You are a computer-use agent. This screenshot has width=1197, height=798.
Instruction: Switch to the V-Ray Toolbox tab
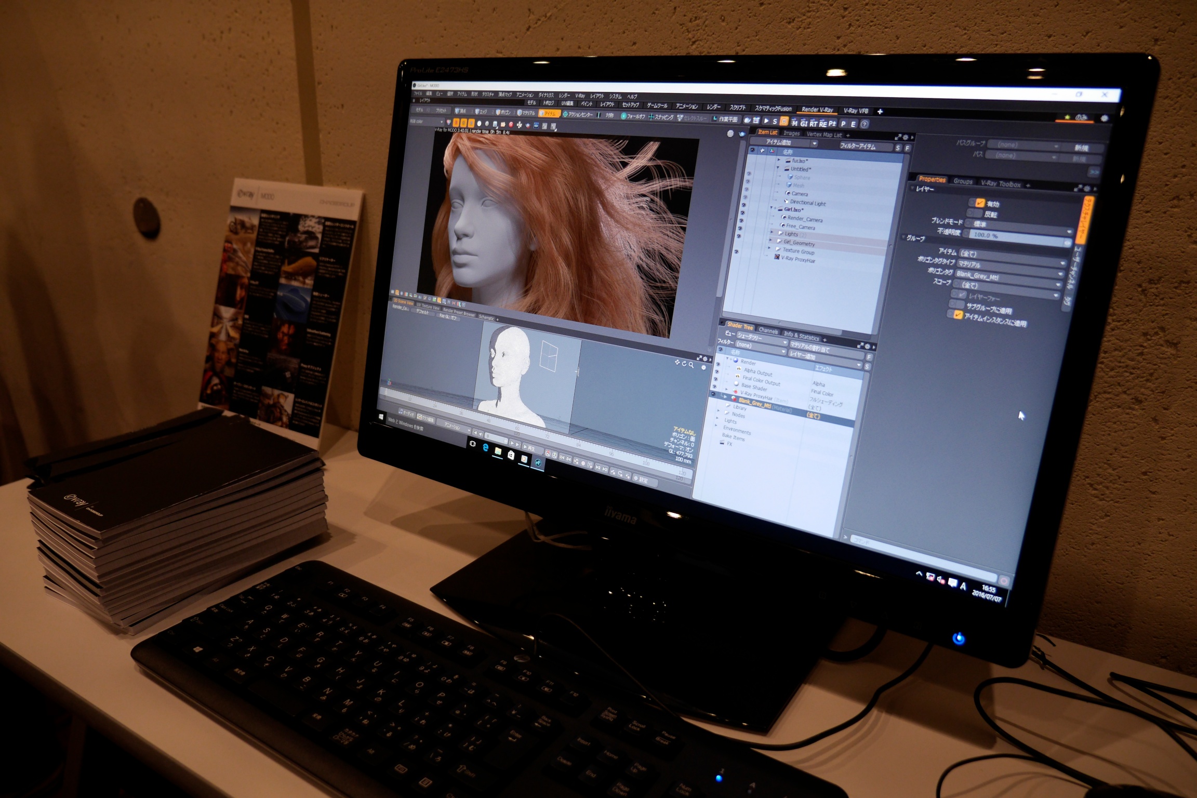coord(1001,183)
